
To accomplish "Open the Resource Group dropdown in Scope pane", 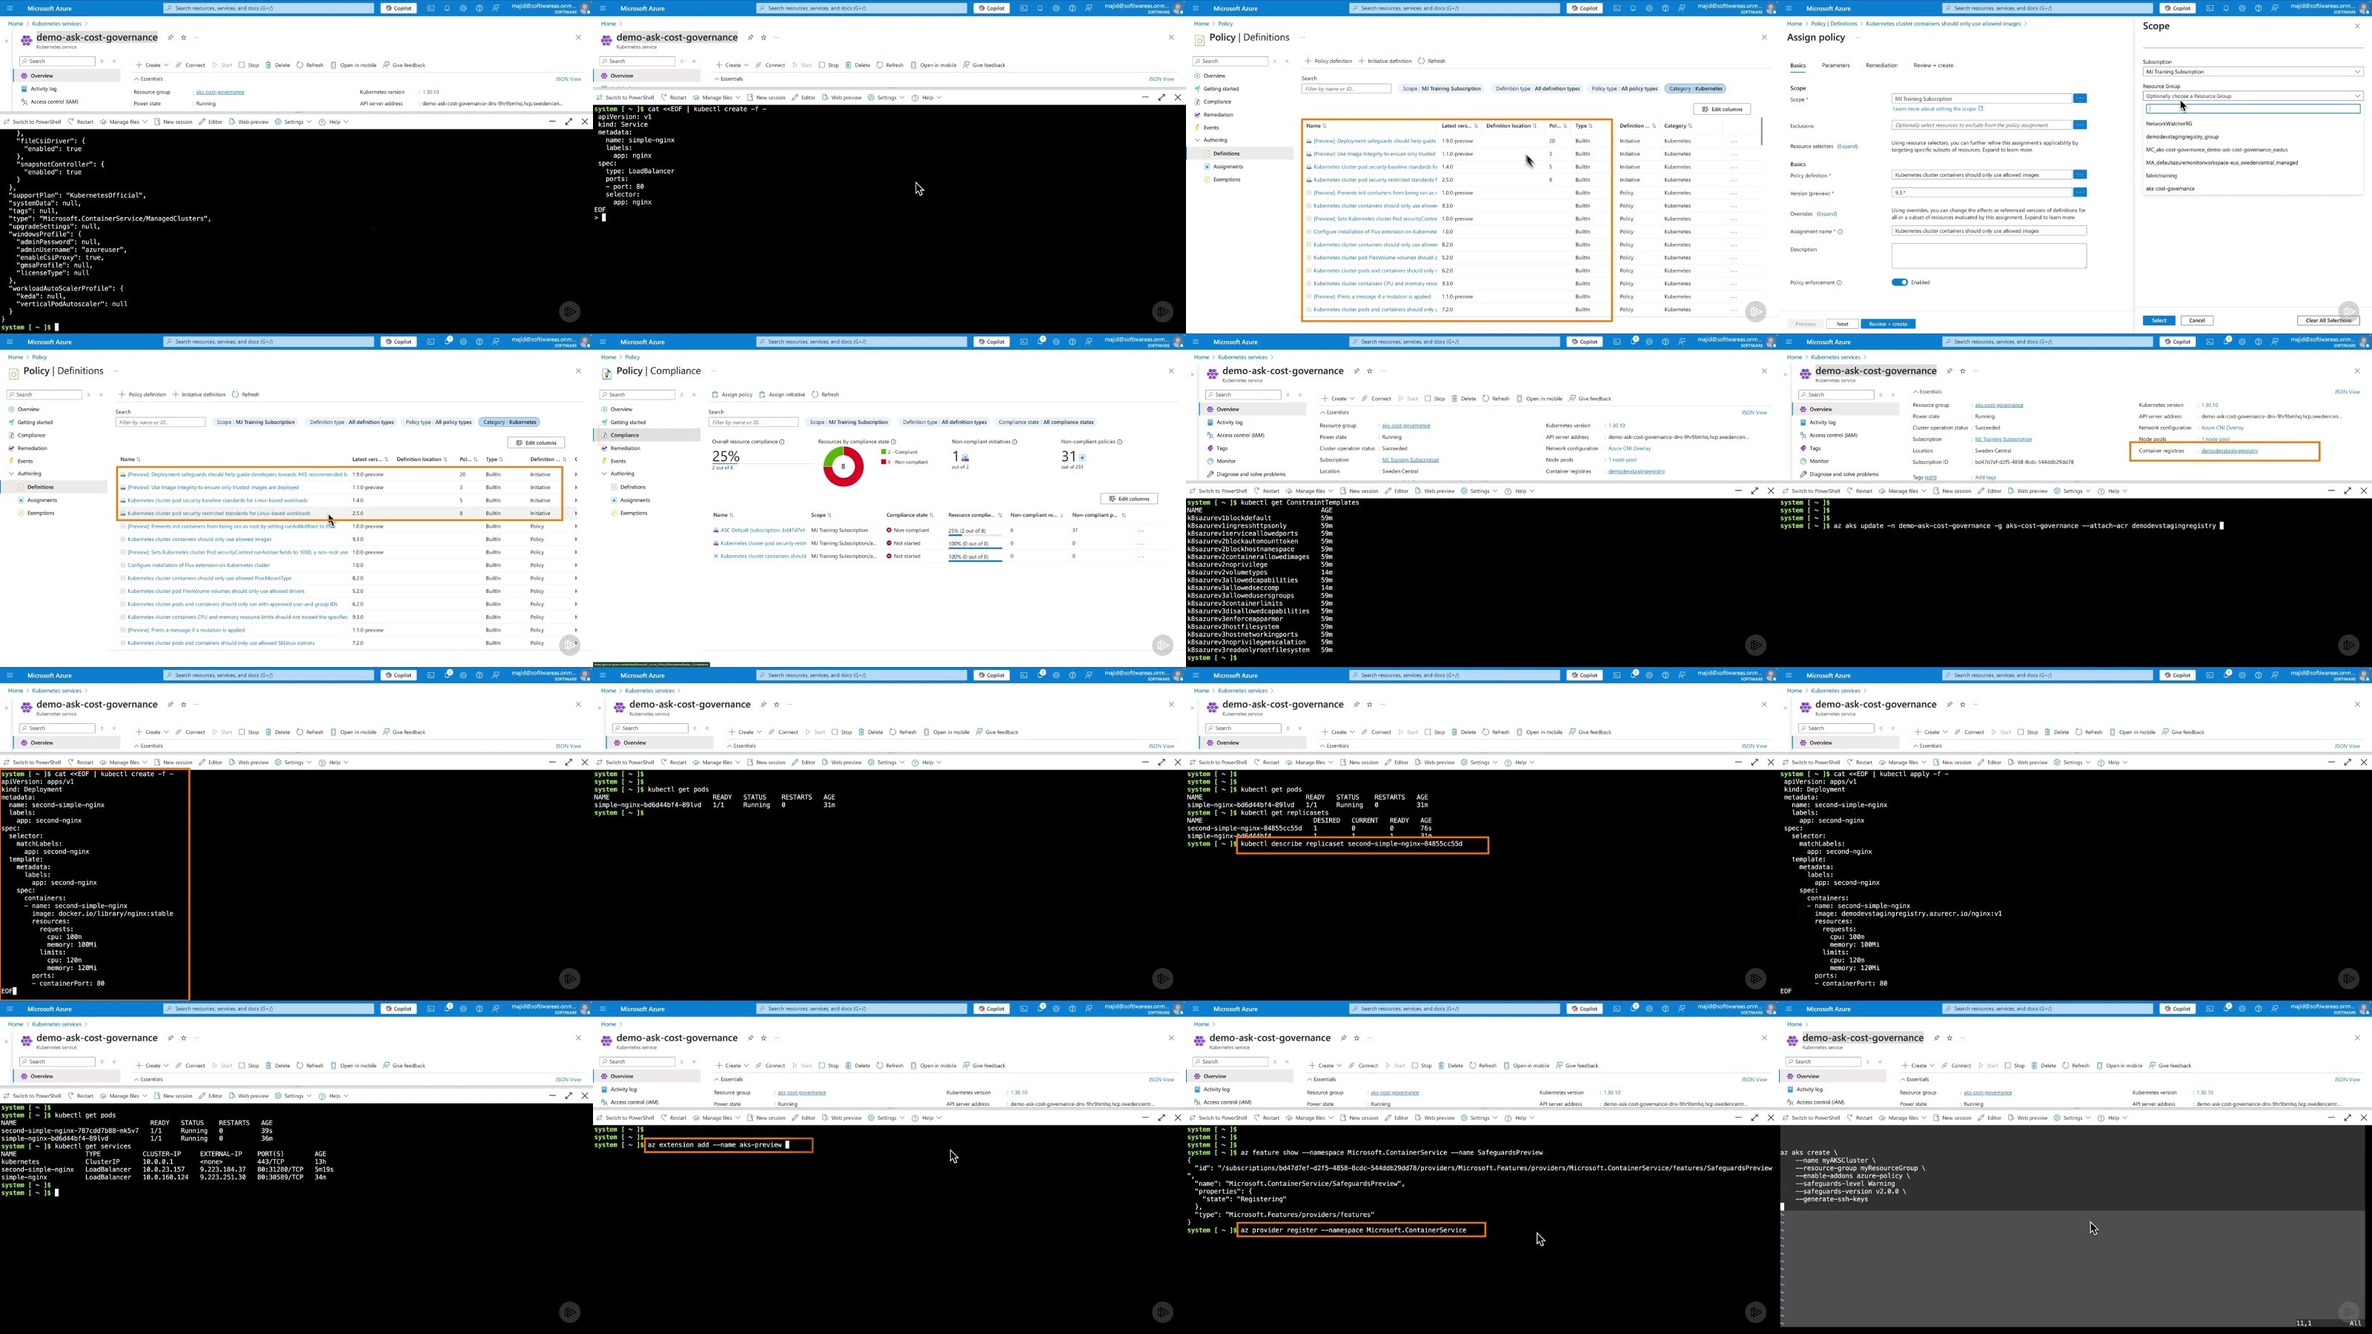I will 2253,96.
